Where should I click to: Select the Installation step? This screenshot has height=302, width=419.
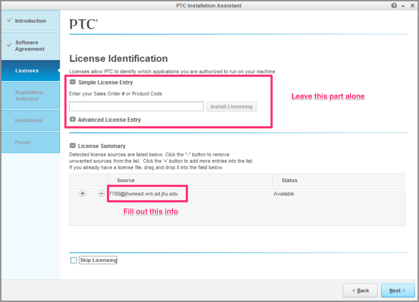pyautogui.click(x=30, y=120)
